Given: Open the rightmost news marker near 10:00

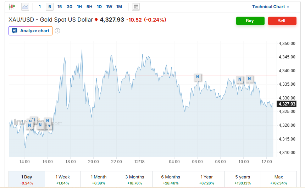Looking at the screenshot, I should 249,79.
